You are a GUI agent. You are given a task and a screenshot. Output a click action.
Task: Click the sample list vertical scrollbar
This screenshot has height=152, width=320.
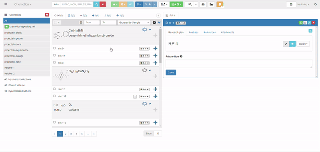click(160, 46)
